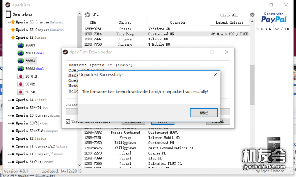Expand Xperia Z1 Compact/f Amami node

point(13,154)
